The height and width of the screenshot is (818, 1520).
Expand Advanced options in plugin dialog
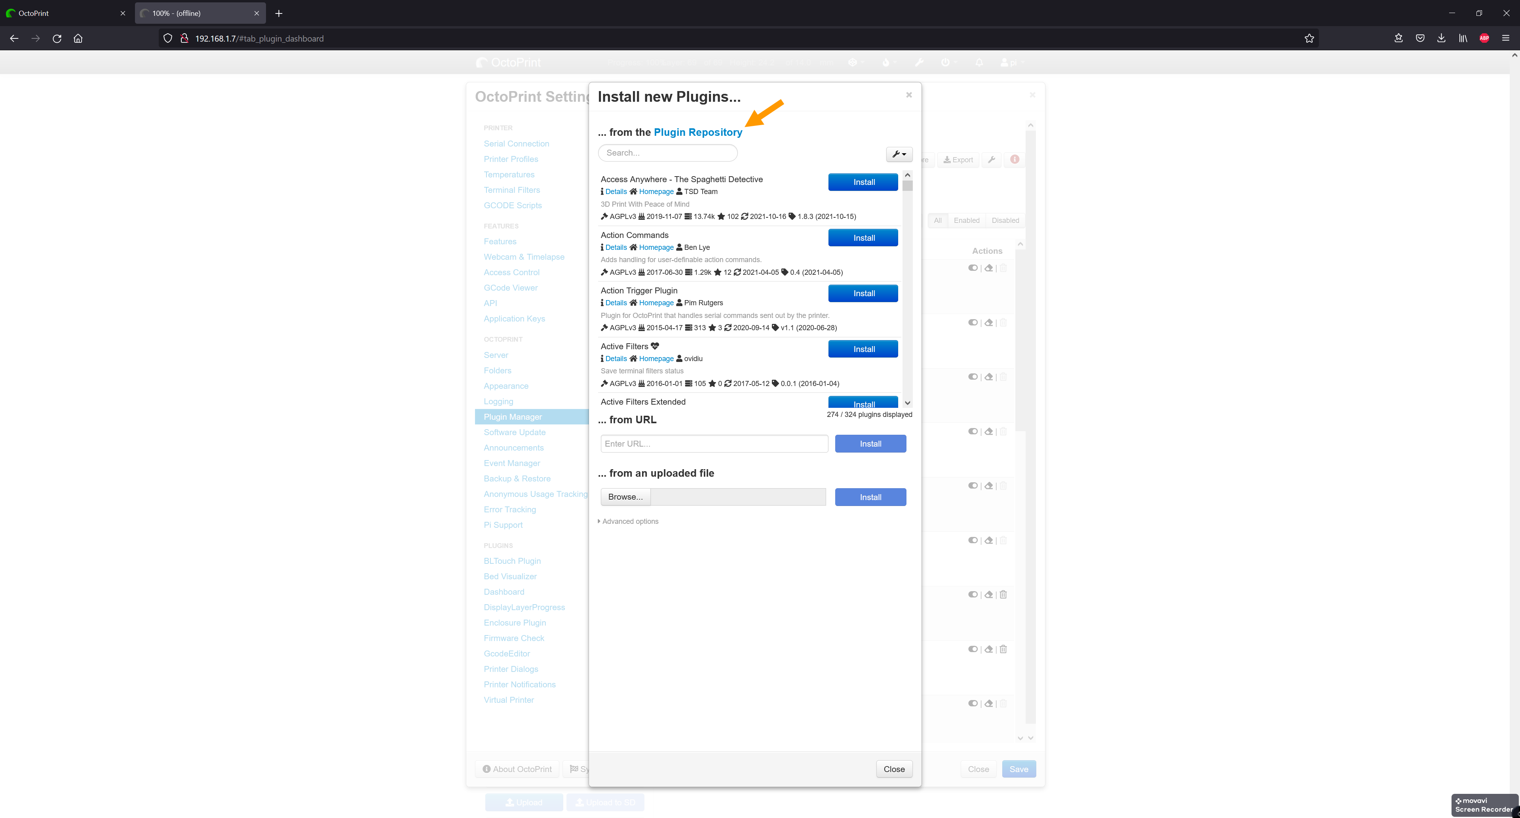click(628, 521)
